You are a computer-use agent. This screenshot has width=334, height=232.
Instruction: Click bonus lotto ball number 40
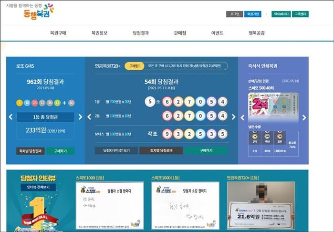point(72,103)
